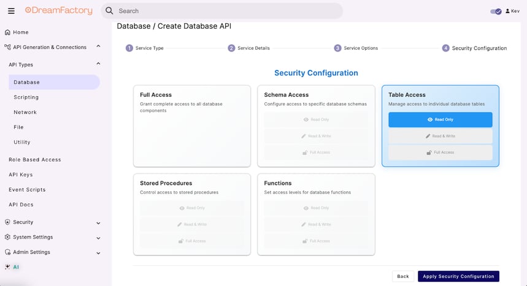Go to API Docs
This screenshot has height=286, width=527.
21,205
